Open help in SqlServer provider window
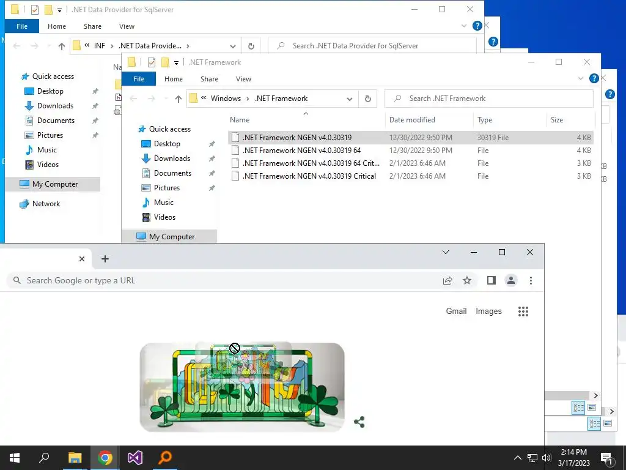Image resolution: width=626 pixels, height=470 pixels. click(477, 26)
